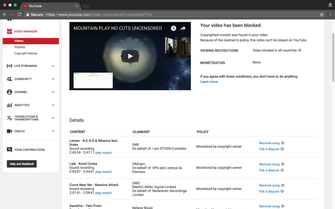
Task: Click the browser forward arrow
Action: point(12,15)
